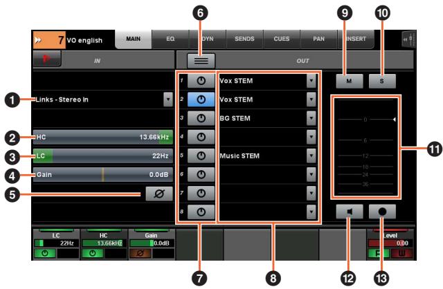Toggle the phase invert button
The height and width of the screenshot is (289, 443).
159,194
